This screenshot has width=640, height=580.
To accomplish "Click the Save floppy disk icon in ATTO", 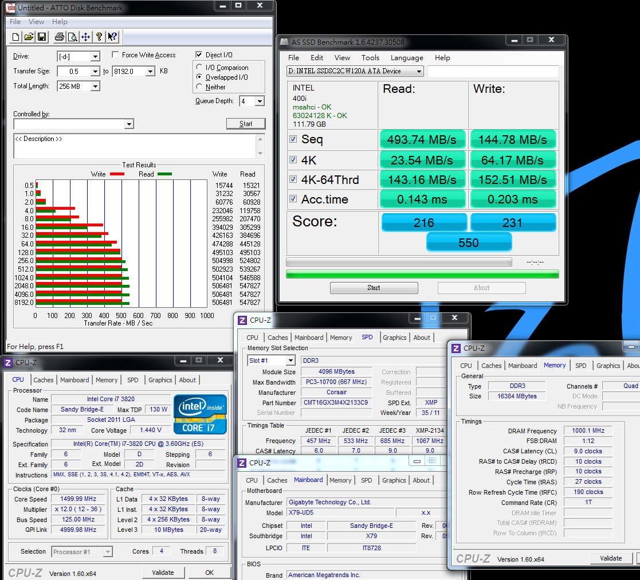I will [42, 37].
